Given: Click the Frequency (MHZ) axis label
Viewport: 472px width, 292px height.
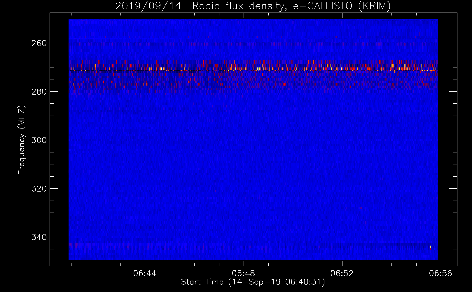Looking at the screenshot, I should click(x=22, y=140).
